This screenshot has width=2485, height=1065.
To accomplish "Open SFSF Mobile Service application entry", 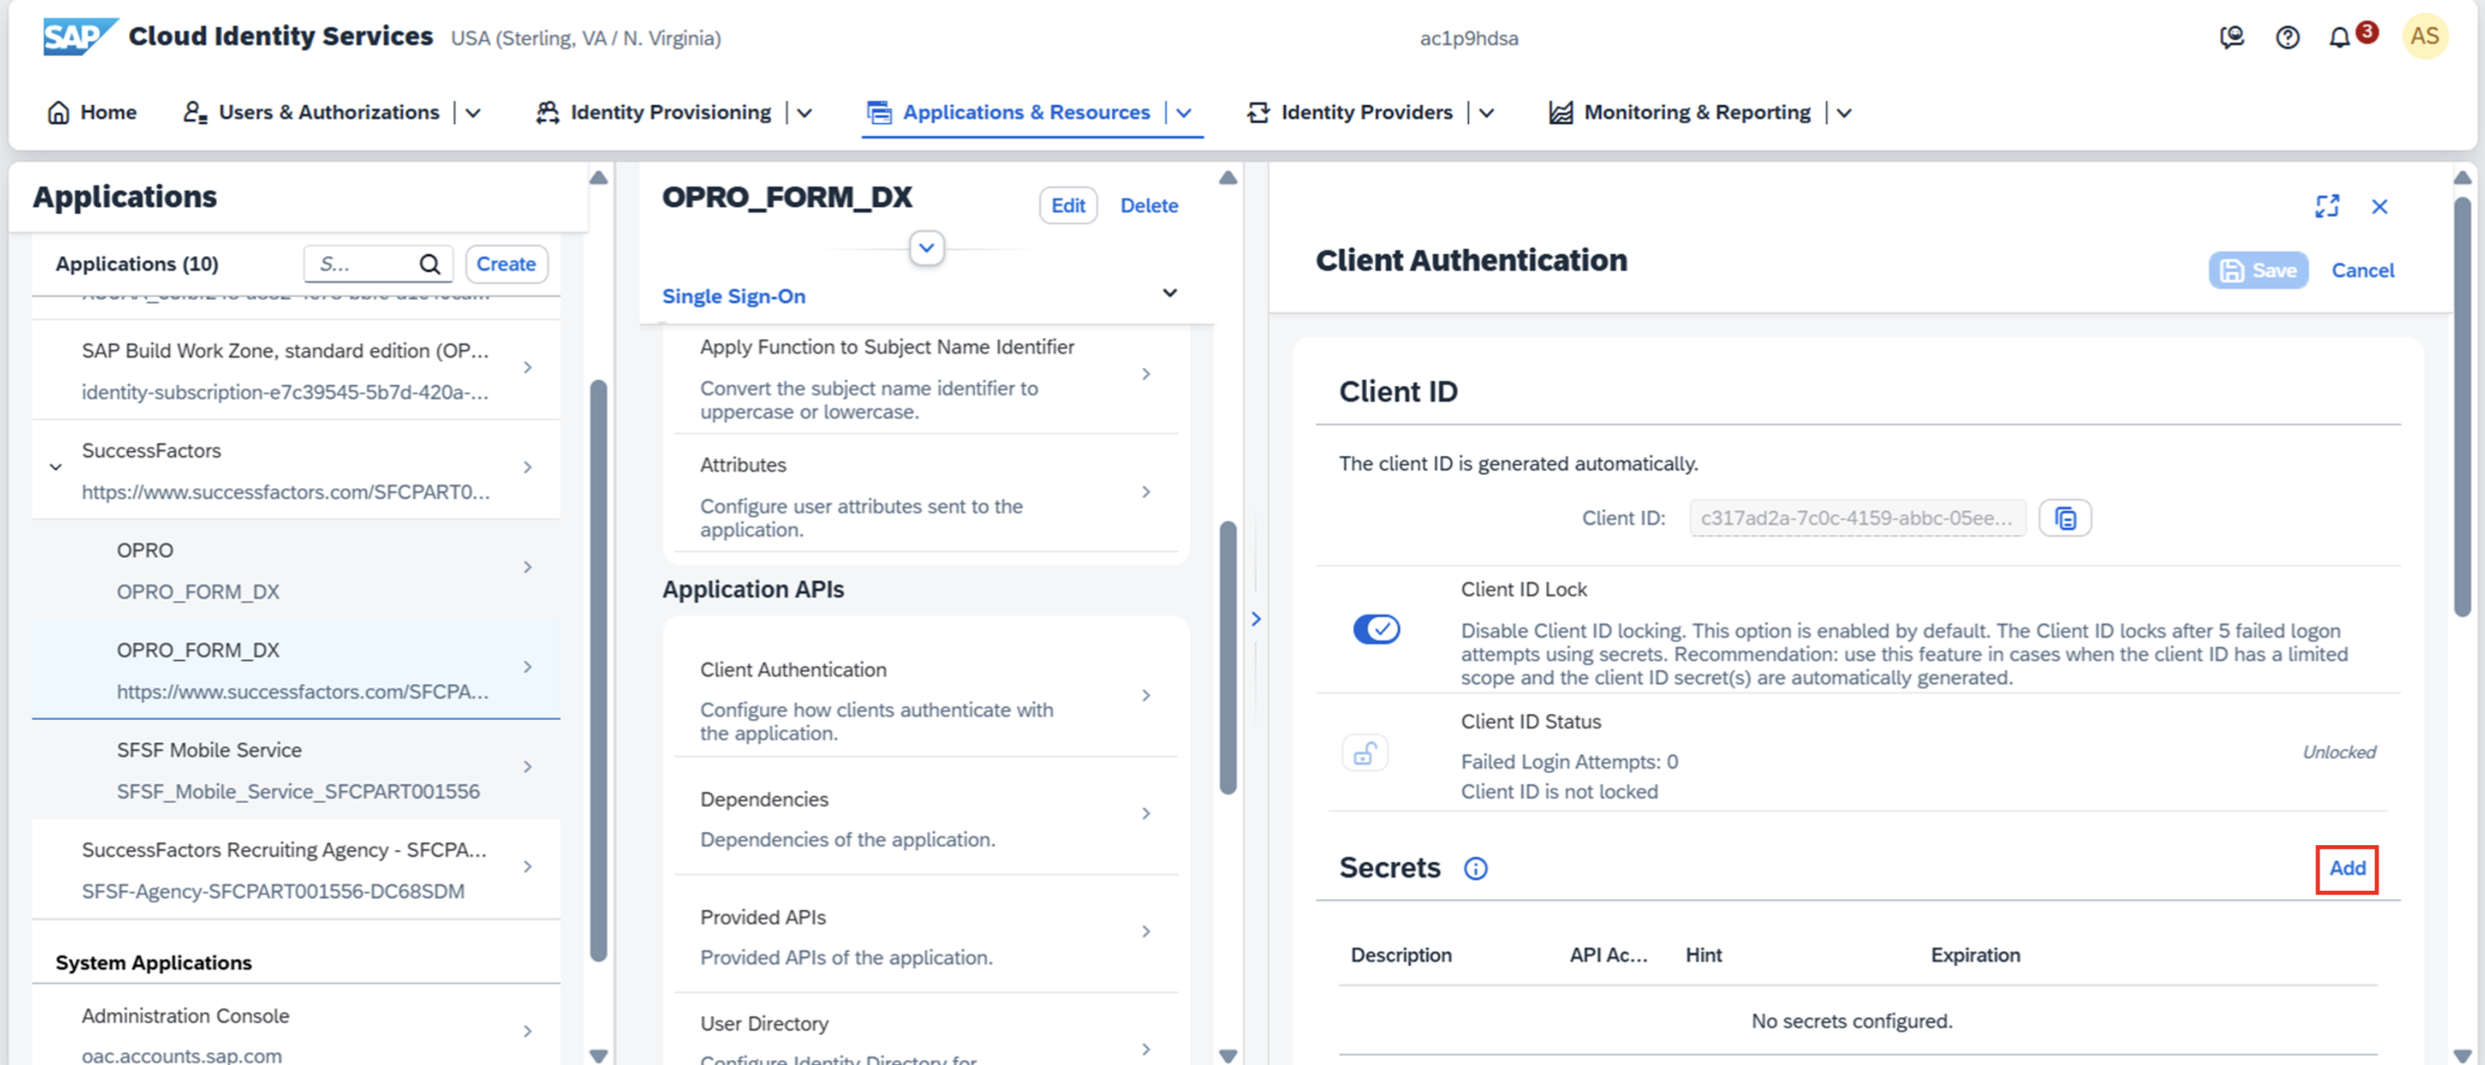I will (x=297, y=770).
